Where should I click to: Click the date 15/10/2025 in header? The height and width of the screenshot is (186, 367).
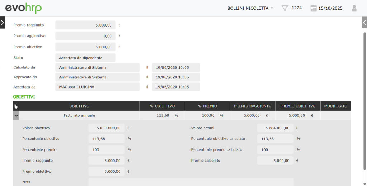[x=330, y=8]
